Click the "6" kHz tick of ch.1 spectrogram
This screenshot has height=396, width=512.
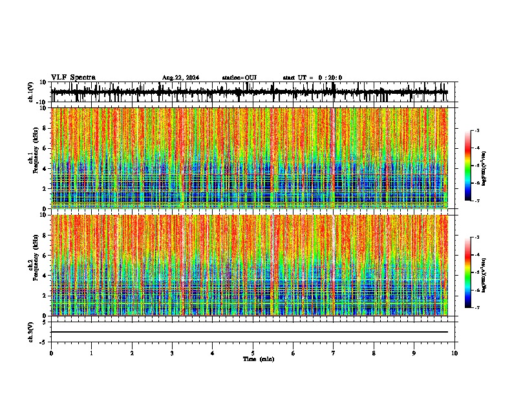(x=45, y=148)
